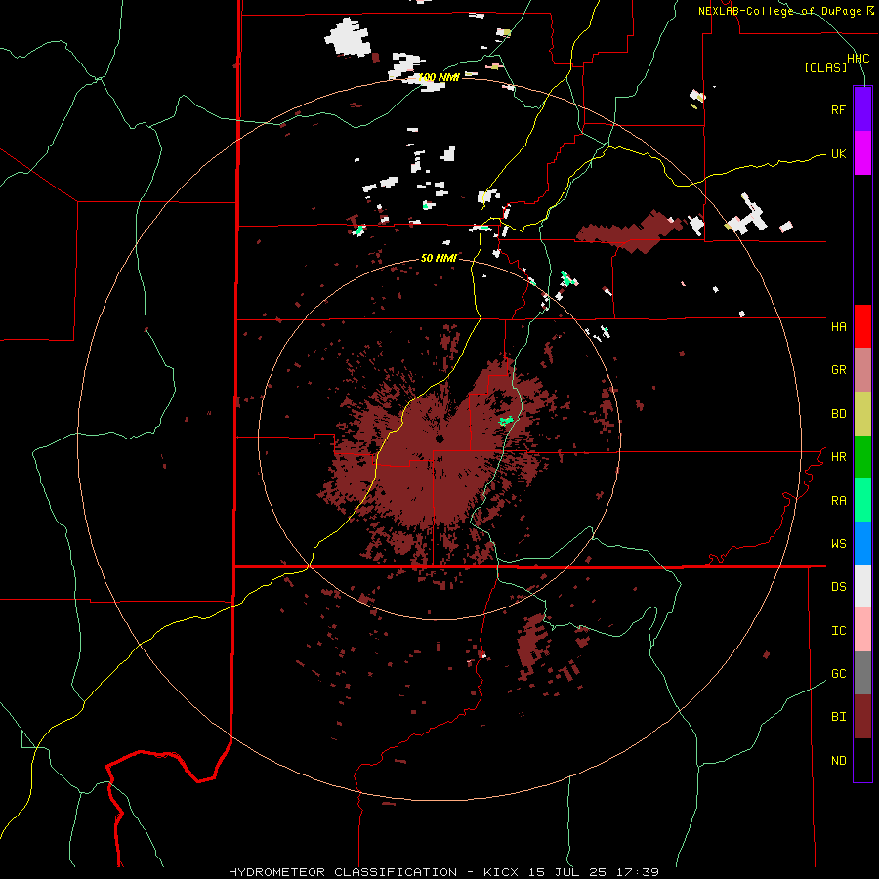Viewport: 879px width, 879px height.
Task: Click the 'RA' legend label
Action: (x=838, y=500)
